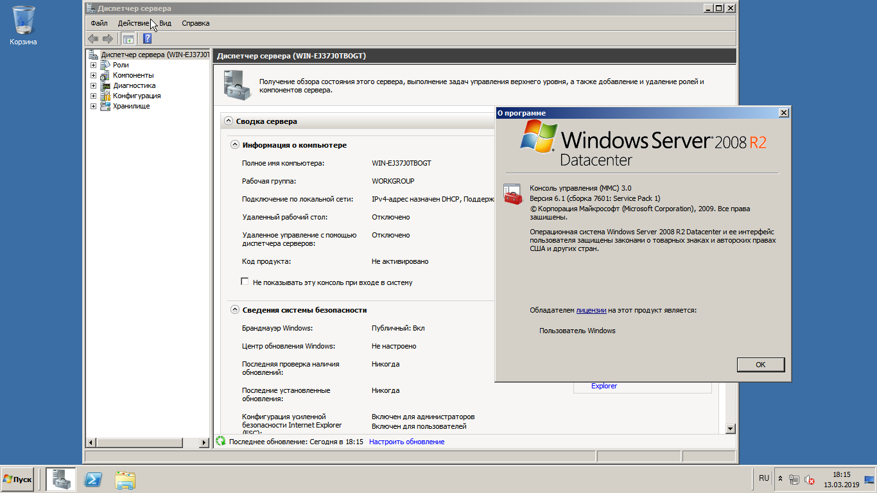Screen dimensions: 877x493
Task: Click the network tray icon
Action: [x=795, y=479]
